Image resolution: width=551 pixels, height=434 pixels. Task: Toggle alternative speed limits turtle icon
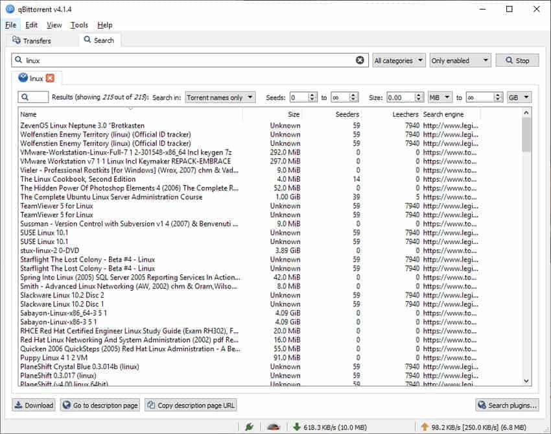point(274,427)
